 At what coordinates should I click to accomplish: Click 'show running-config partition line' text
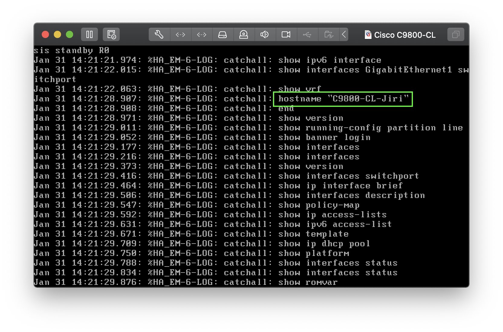tap(371, 128)
